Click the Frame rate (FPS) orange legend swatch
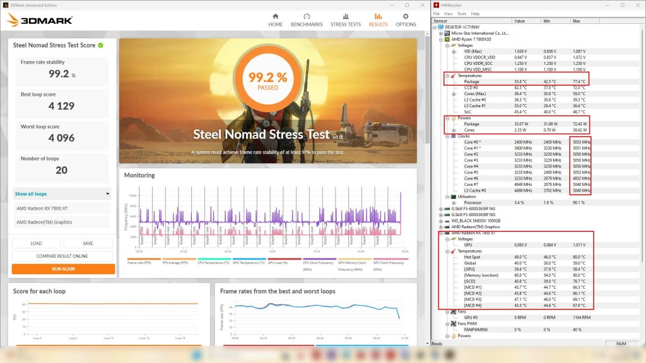Viewport: 646px width, 363px height. [144, 259]
